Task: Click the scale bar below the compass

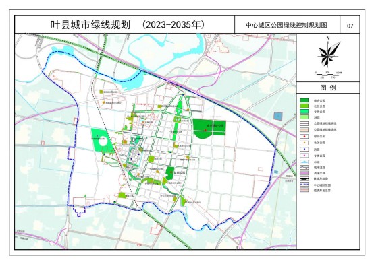Action: pos(328,75)
